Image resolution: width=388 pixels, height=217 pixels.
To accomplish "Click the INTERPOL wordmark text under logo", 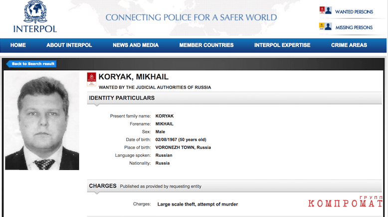I will point(35,29).
